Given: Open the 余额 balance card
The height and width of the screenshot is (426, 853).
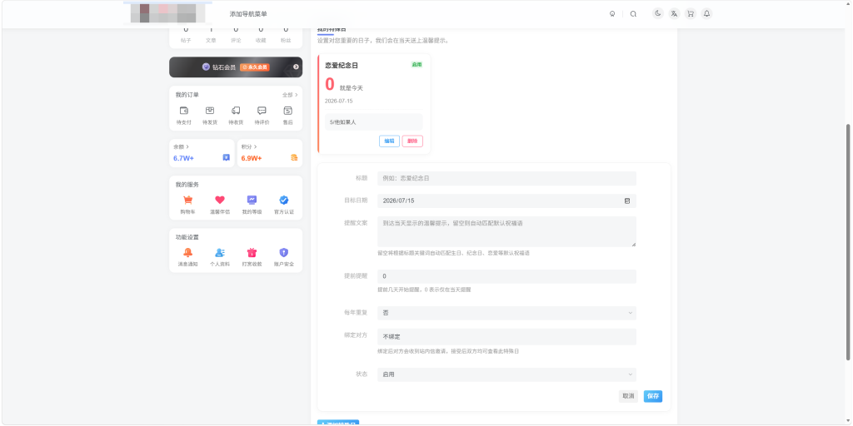Looking at the screenshot, I should 202,153.
